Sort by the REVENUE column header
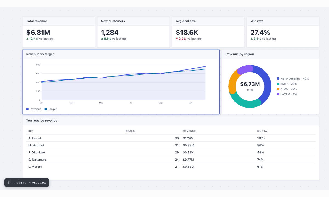The height and width of the screenshot is (197, 329). [189, 131]
